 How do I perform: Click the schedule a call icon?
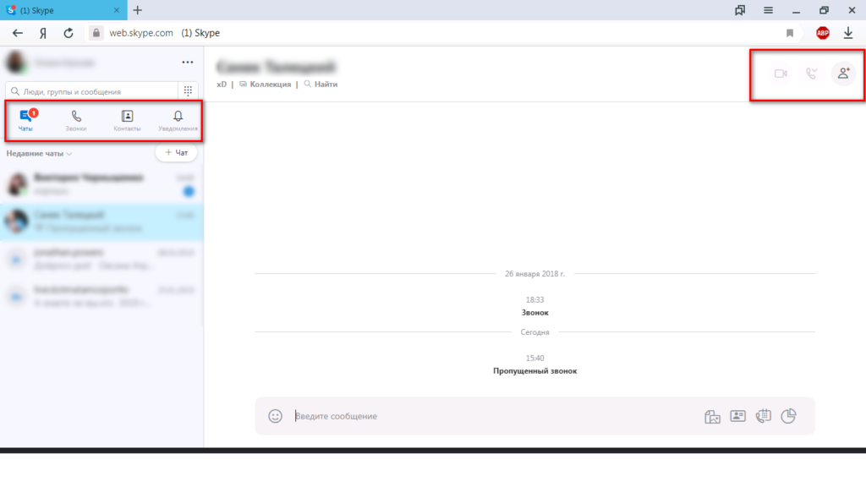763,416
